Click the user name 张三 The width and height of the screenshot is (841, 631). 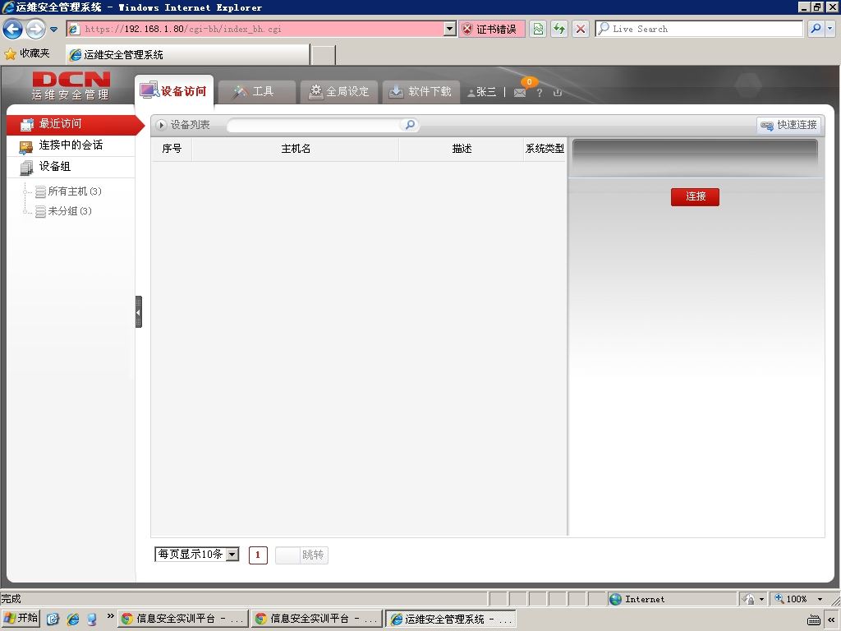485,92
